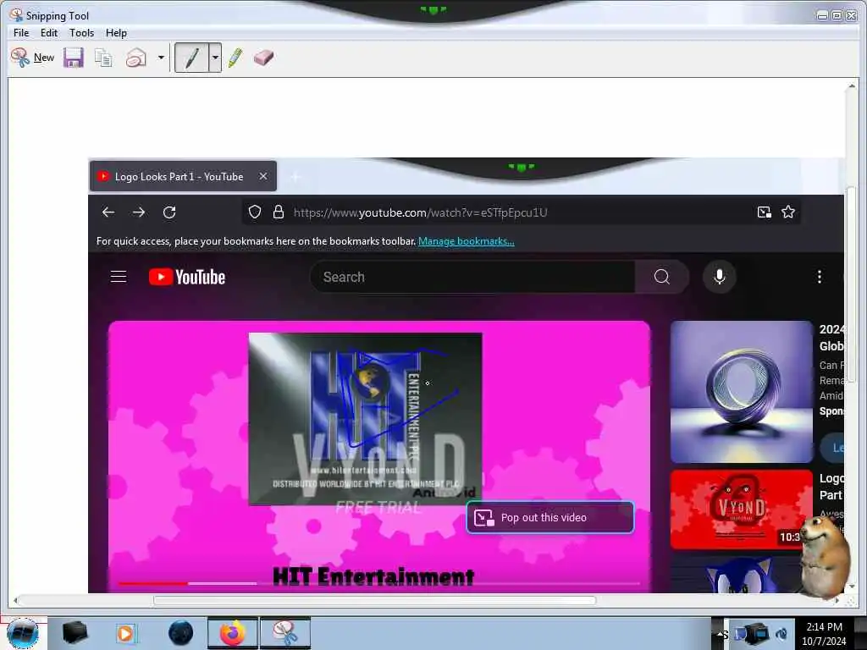Viewport: 867px width, 650px height.
Task: Select the Eraser tool
Action: pos(264,58)
